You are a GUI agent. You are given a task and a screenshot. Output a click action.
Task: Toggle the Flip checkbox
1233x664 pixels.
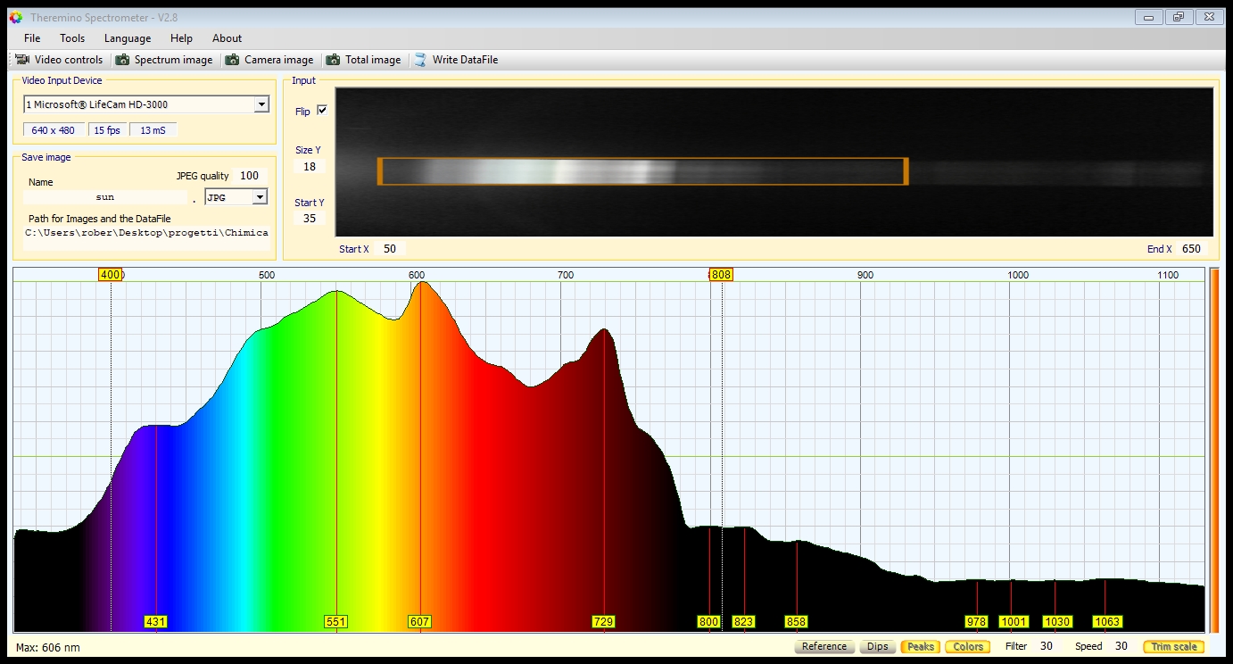click(322, 111)
